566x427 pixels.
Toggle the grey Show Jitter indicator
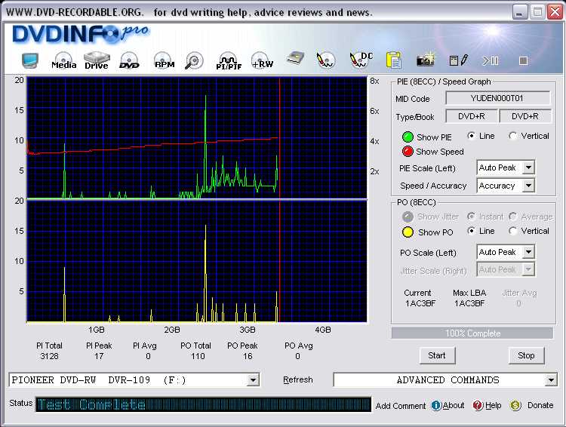408,217
